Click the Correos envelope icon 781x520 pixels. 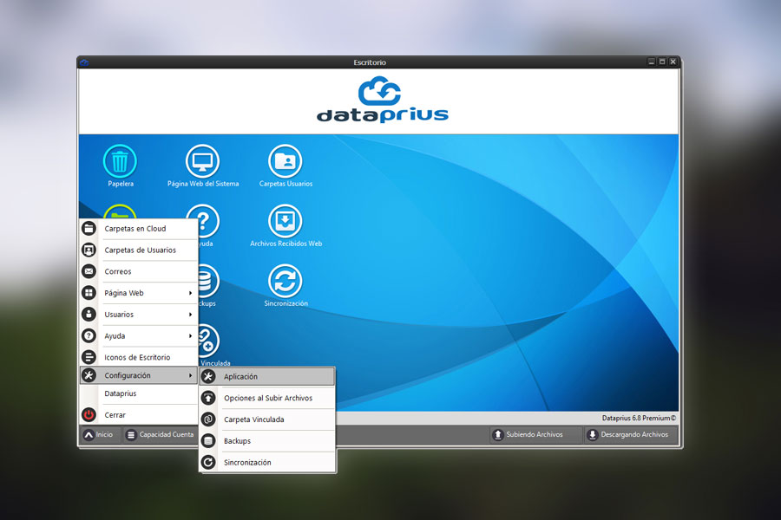point(89,271)
